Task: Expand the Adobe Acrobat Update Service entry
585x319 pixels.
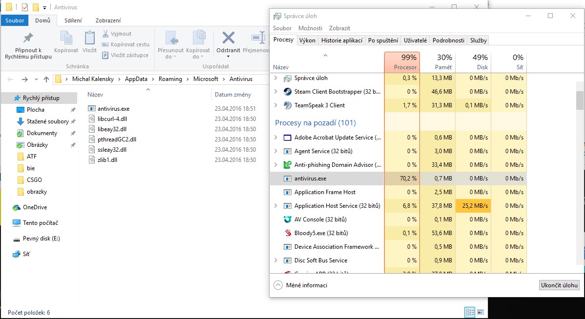Action: coord(276,138)
